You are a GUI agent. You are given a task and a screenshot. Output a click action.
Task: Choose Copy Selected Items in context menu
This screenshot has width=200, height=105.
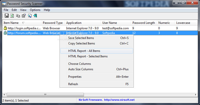(x=97, y=43)
